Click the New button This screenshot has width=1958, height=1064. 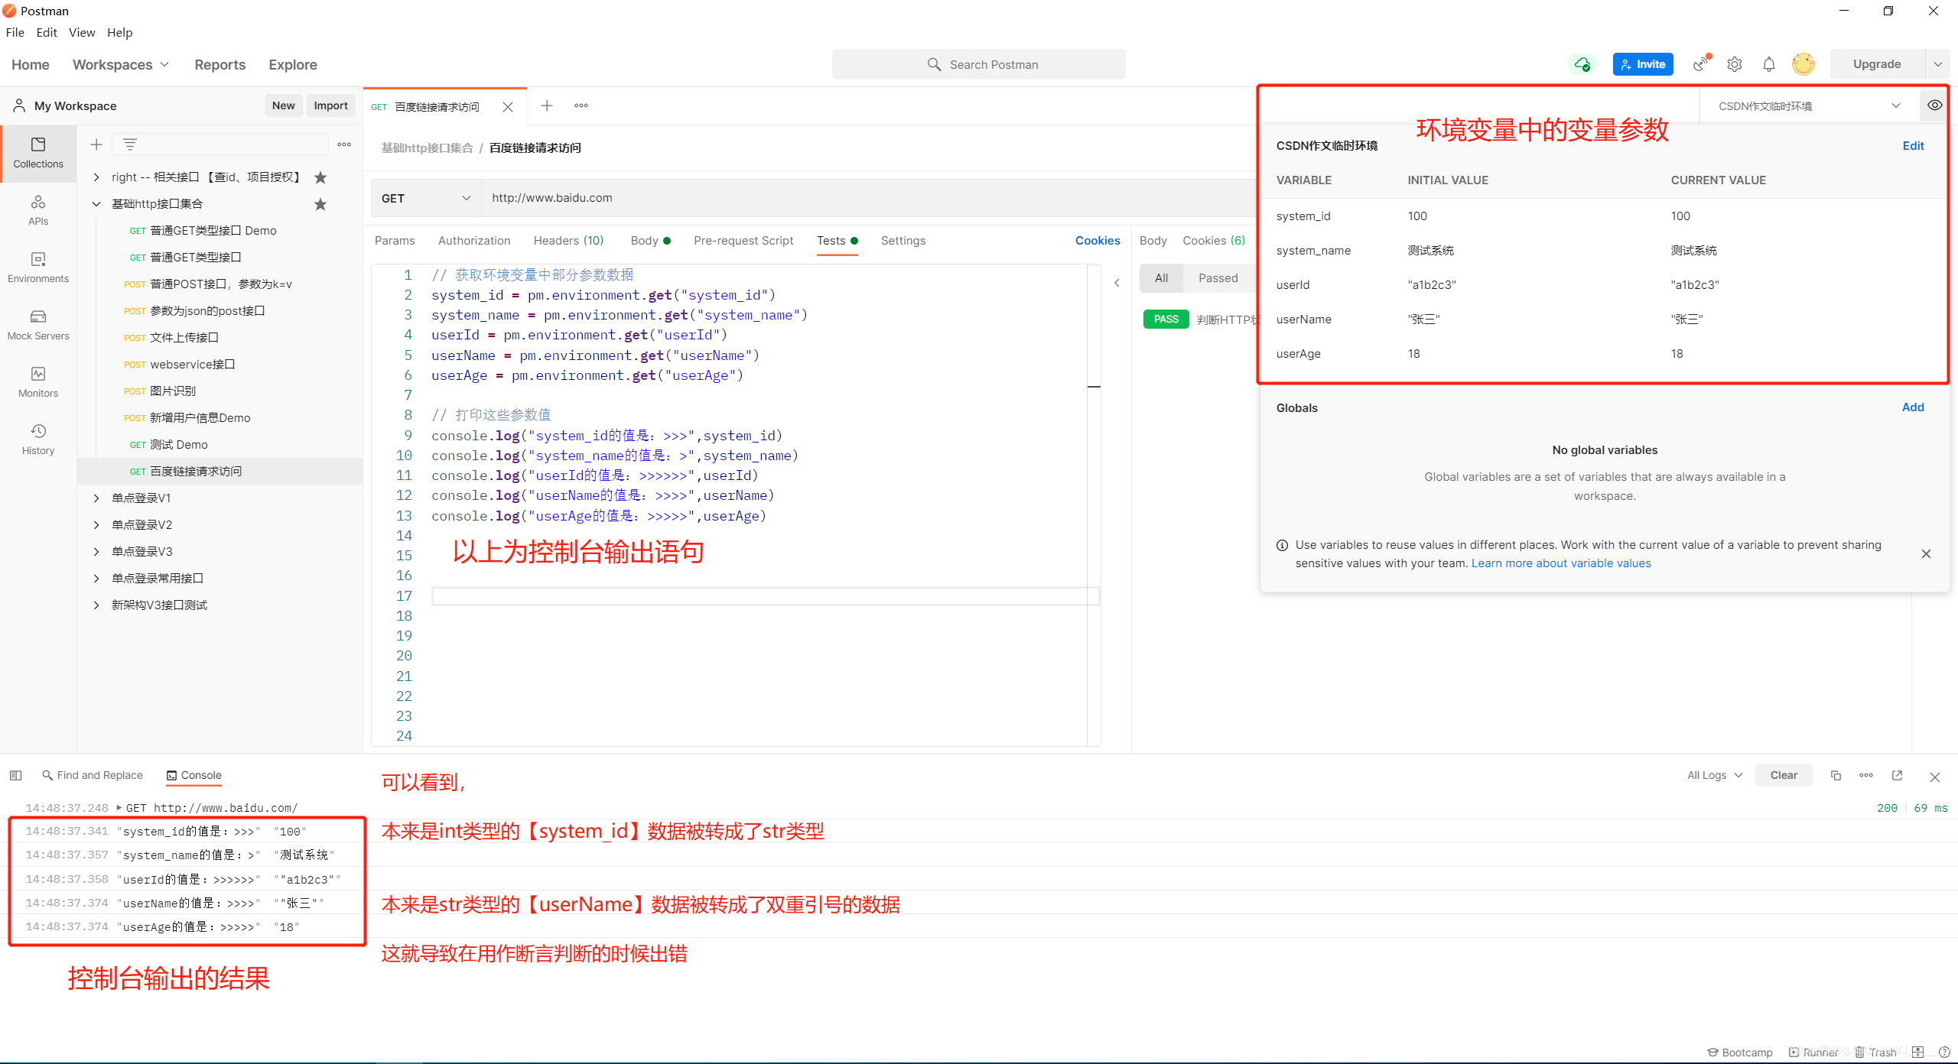[x=283, y=105]
